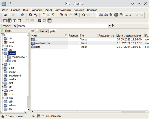Go back to previous folder
The image size is (149, 119).
[x=5, y=15]
